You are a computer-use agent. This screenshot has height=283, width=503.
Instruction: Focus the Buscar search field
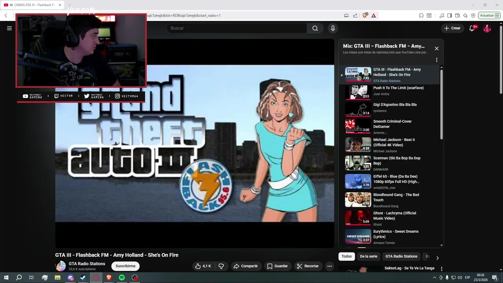237,28
